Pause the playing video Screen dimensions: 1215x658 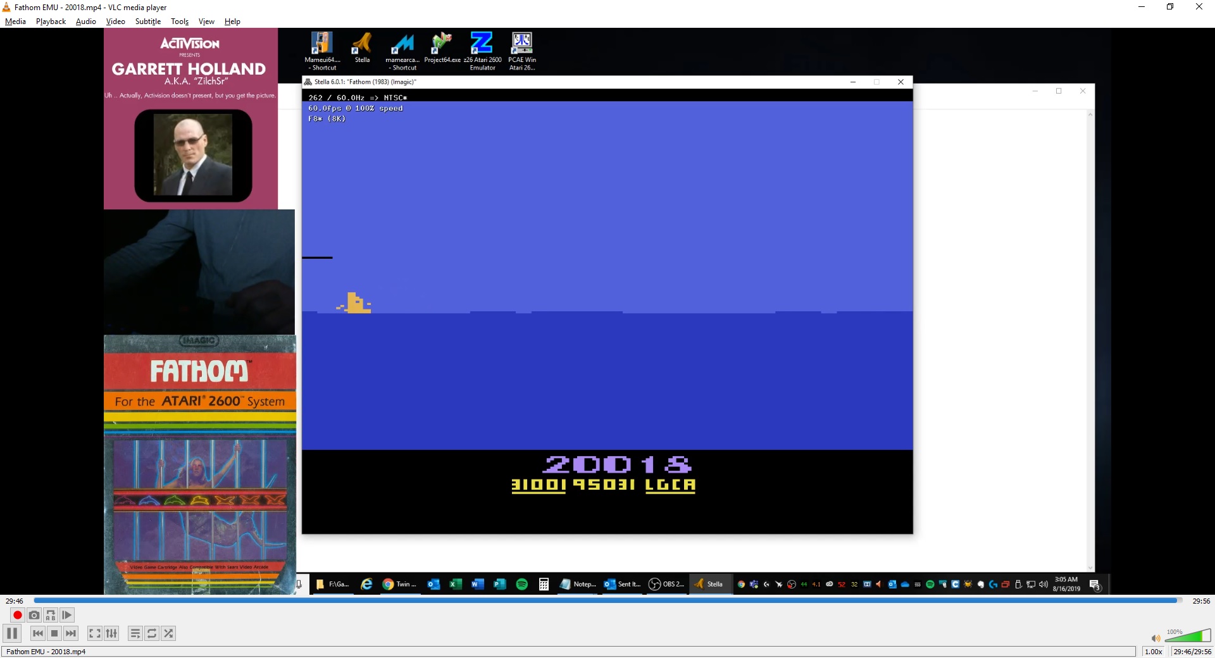click(12, 633)
